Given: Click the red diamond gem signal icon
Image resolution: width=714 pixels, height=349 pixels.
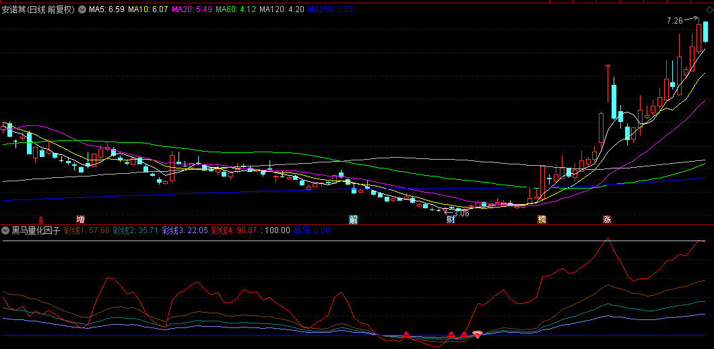Looking at the screenshot, I should coord(478,334).
